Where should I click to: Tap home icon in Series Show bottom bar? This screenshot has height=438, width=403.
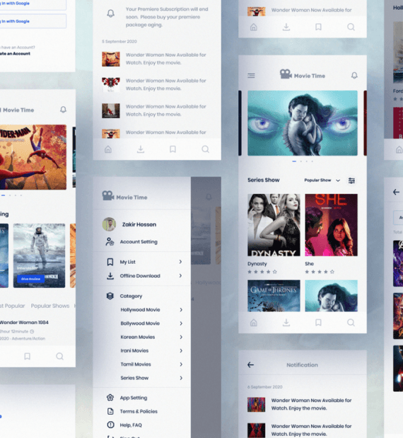[x=253, y=323]
